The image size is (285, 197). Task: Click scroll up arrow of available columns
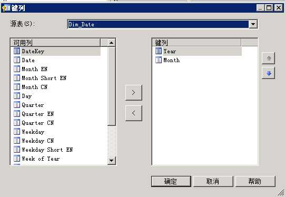pos(112,43)
